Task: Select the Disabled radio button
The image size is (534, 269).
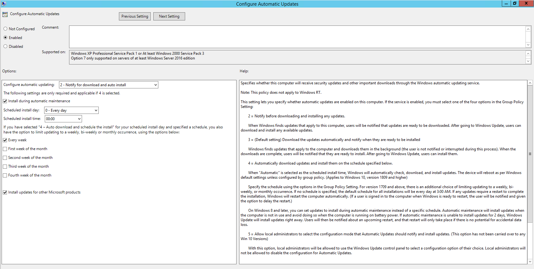Action: (x=5, y=46)
